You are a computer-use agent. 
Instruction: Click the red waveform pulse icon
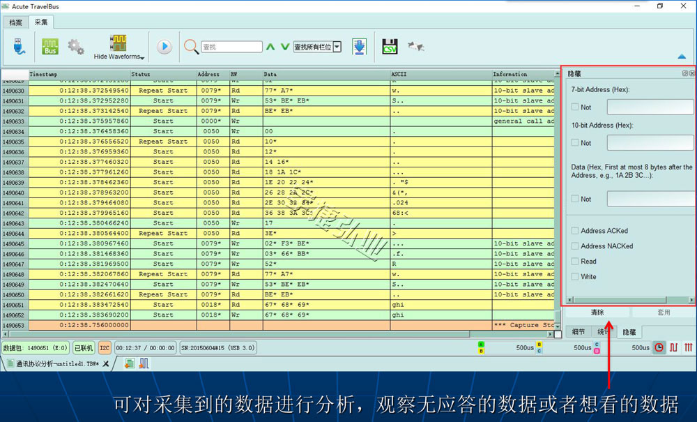click(x=674, y=348)
